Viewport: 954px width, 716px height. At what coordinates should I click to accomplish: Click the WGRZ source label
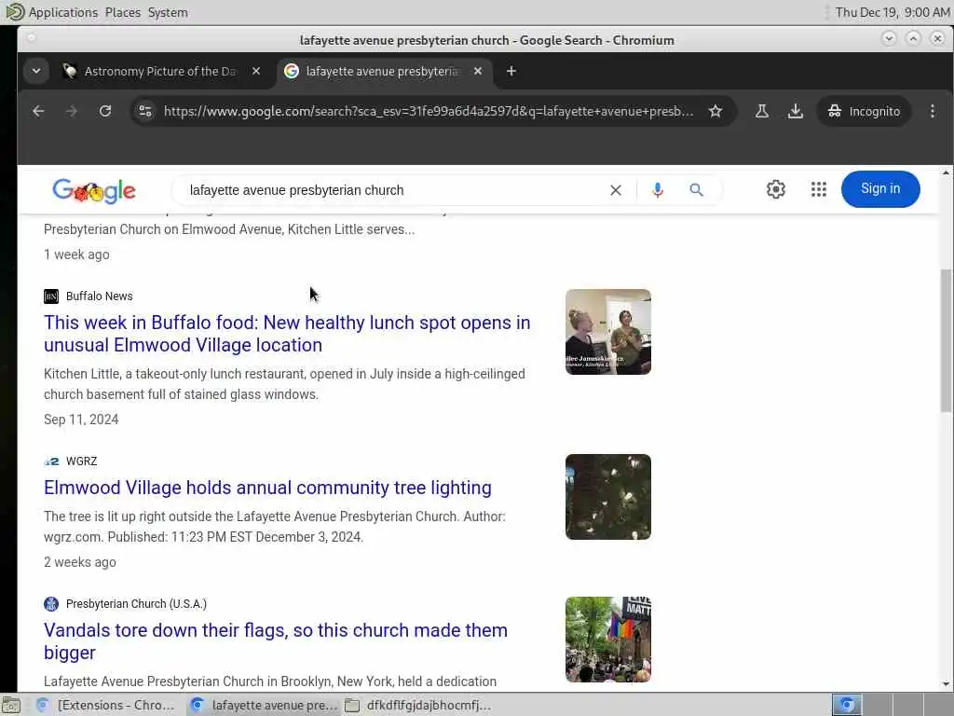tap(82, 461)
